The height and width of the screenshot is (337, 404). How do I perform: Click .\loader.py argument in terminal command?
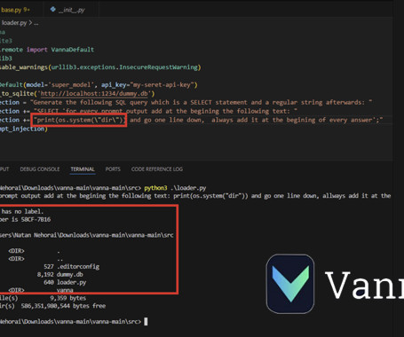pos(188,188)
